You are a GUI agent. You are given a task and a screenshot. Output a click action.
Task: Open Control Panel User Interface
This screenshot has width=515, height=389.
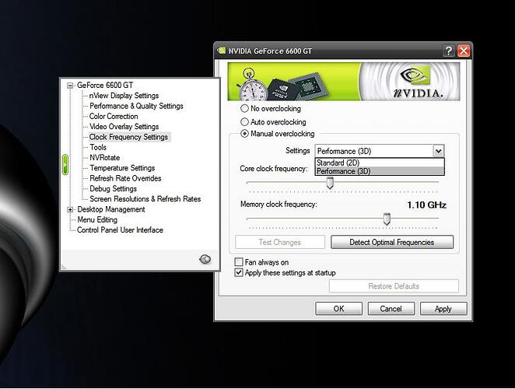tap(120, 230)
